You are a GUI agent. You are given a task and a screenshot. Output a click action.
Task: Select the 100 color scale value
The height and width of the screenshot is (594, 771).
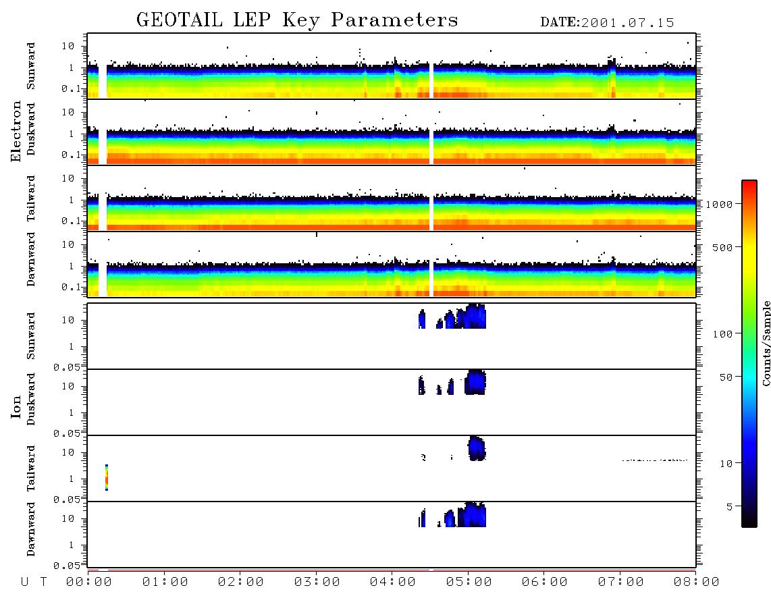(x=723, y=334)
